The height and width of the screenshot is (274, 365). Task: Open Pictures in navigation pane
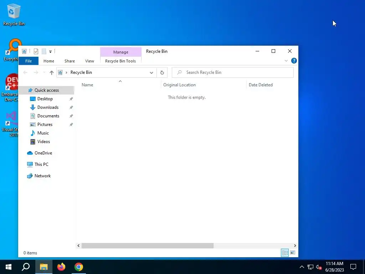point(45,125)
